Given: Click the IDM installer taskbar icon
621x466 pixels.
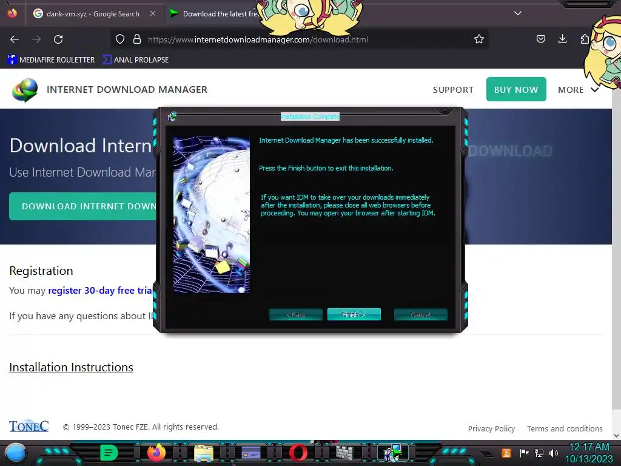Looking at the screenshot, I should click(393, 453).
